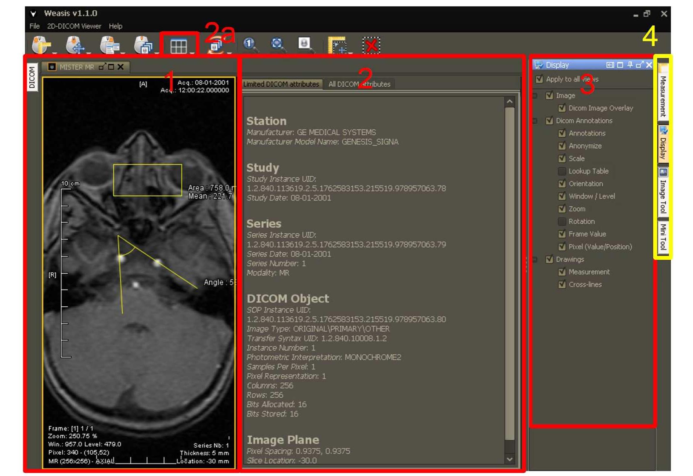Maximize the MISTER MR view tab
The width and height of the screenshot is (693, 476).
point(111,67)
